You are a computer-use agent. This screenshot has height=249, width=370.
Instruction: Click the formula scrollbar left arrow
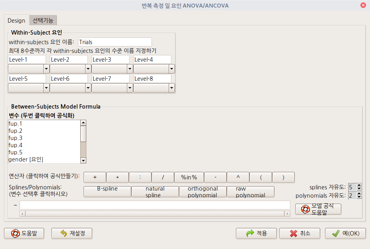coord(22,214)
